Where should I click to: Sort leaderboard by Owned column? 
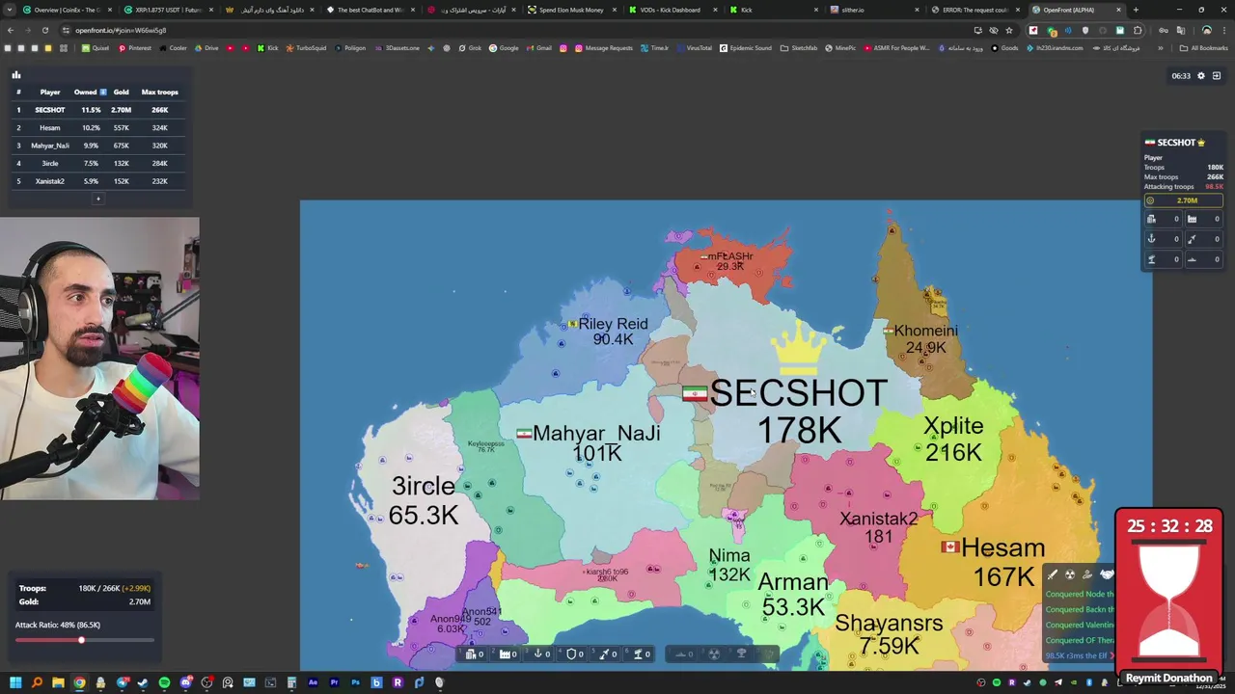[x=90, y=92]
